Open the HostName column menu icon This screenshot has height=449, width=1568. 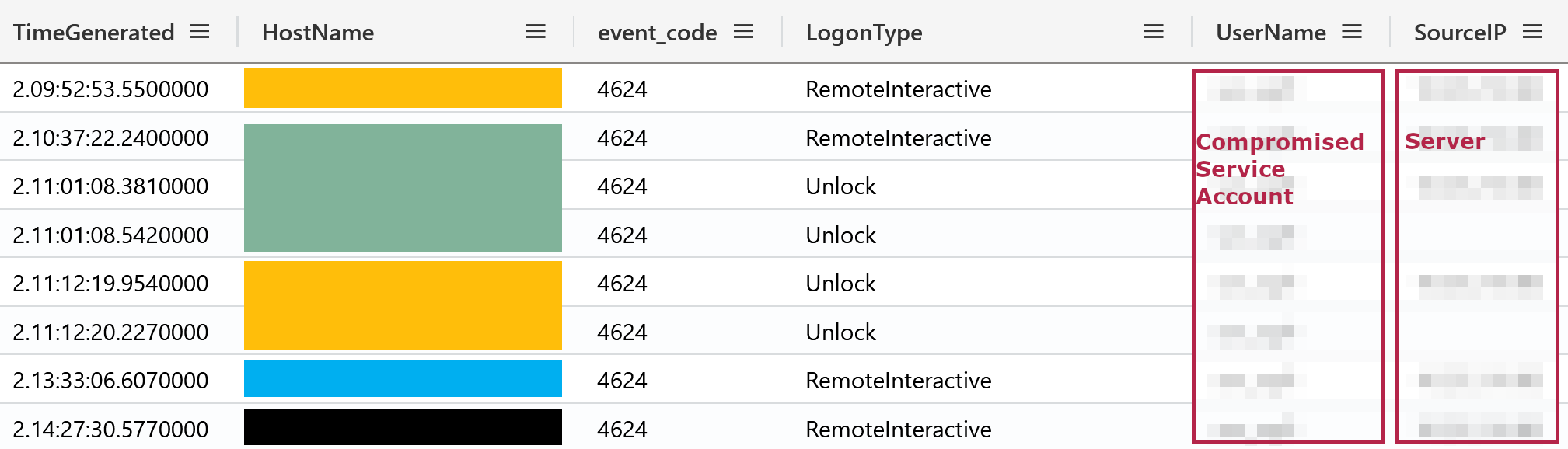point(536,32)
